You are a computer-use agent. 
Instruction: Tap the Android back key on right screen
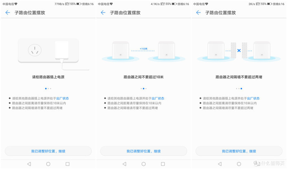tap(220, 164)
